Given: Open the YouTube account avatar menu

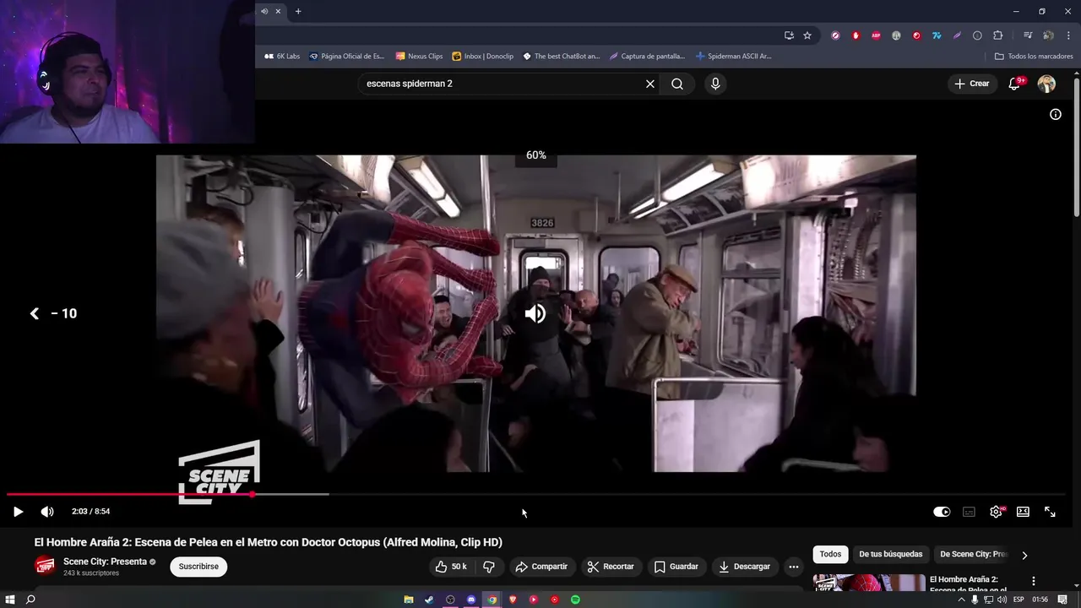Looking at the screenshot, I should coord(1046,84).
